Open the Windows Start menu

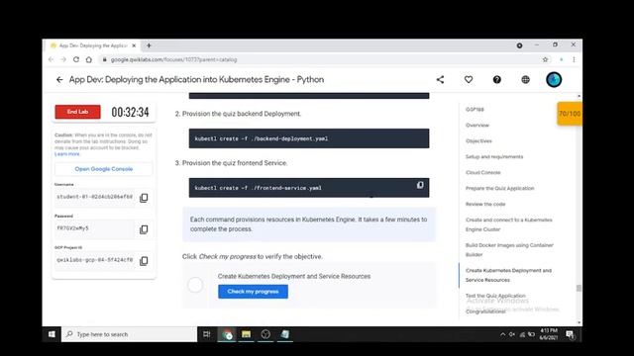(x=52, y=334)
